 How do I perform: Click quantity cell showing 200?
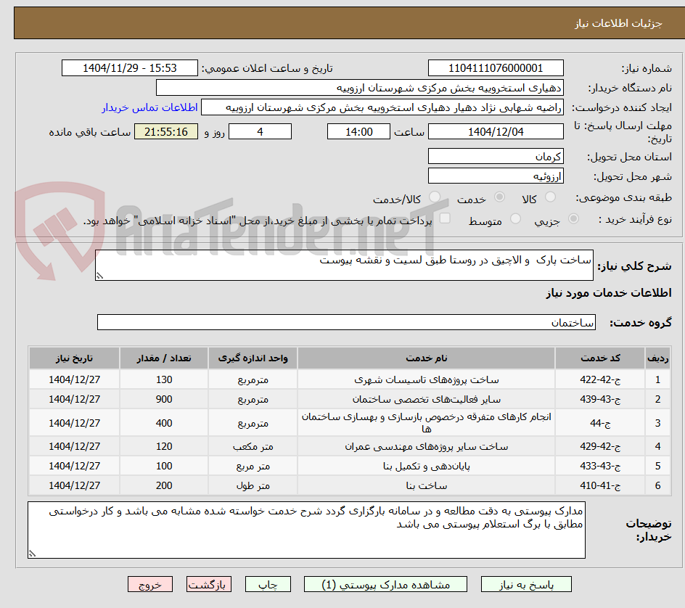click(x=164, y=485)
